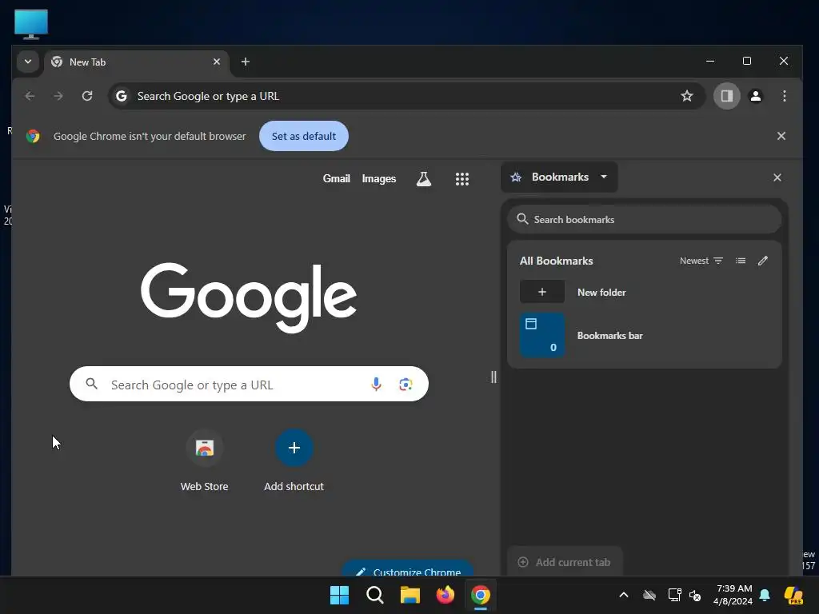Create a New folder
The height and width of the screenshot is (614, 819).
(x=645, y=292)
